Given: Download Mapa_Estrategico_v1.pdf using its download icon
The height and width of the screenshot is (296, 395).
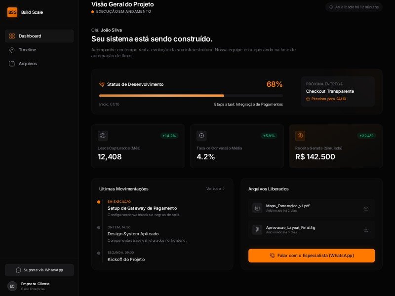Looking at the screenshot, I should point(366,208).
